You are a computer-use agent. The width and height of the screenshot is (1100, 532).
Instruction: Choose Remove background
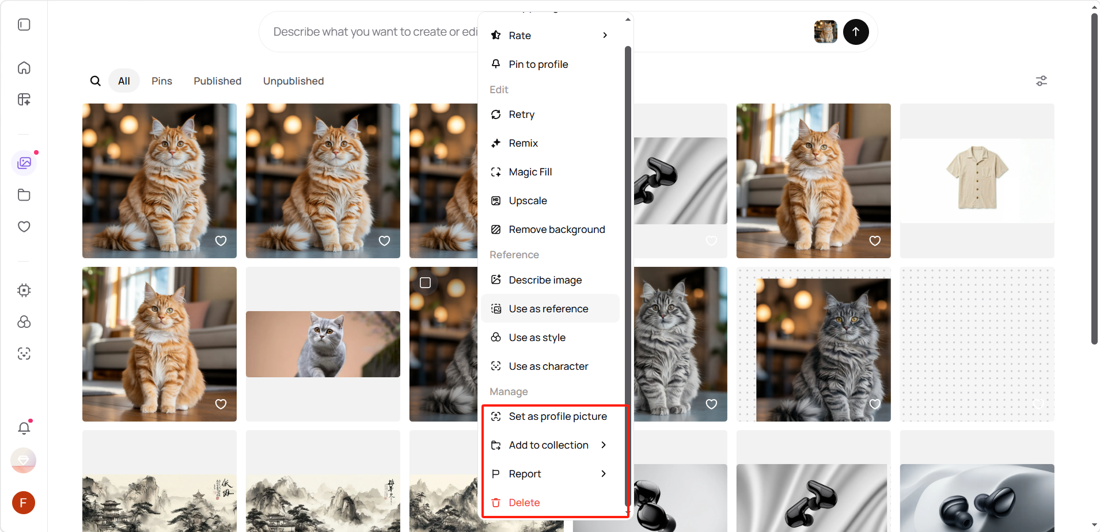(550, 229)
